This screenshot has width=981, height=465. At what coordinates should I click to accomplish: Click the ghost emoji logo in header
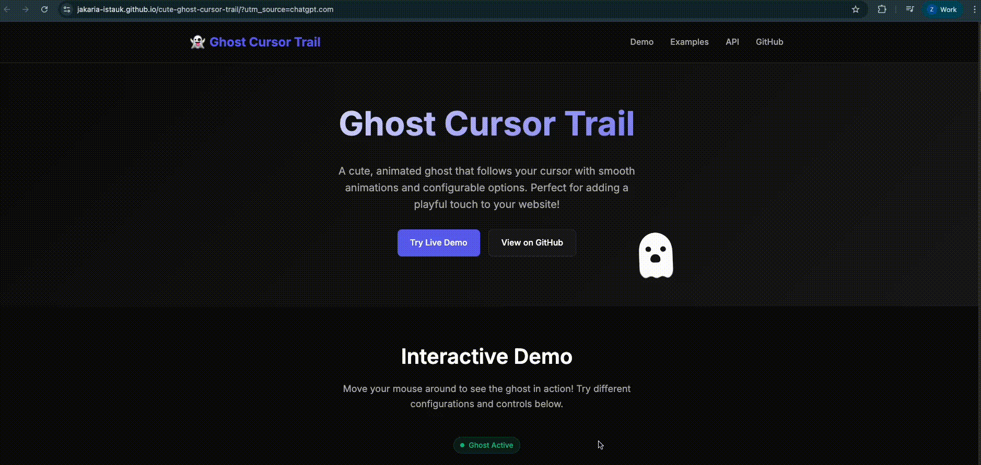point(197,42)
